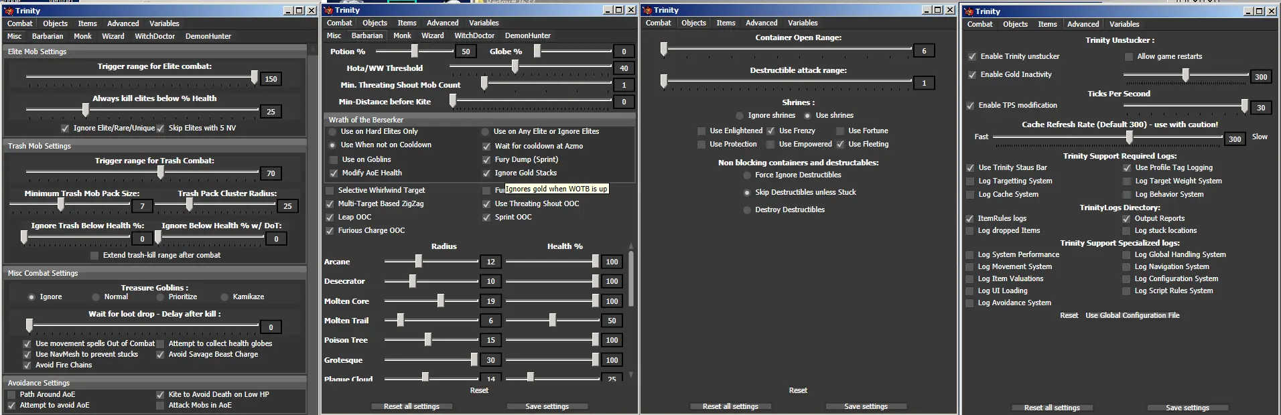Tick the Log dropped Items checkbox
Screen dimensions: 1281x415
(969, 231)
